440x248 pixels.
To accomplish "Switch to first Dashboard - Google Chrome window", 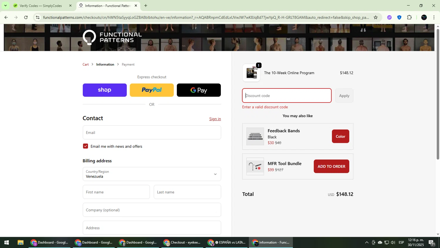I will pos(50,242).
